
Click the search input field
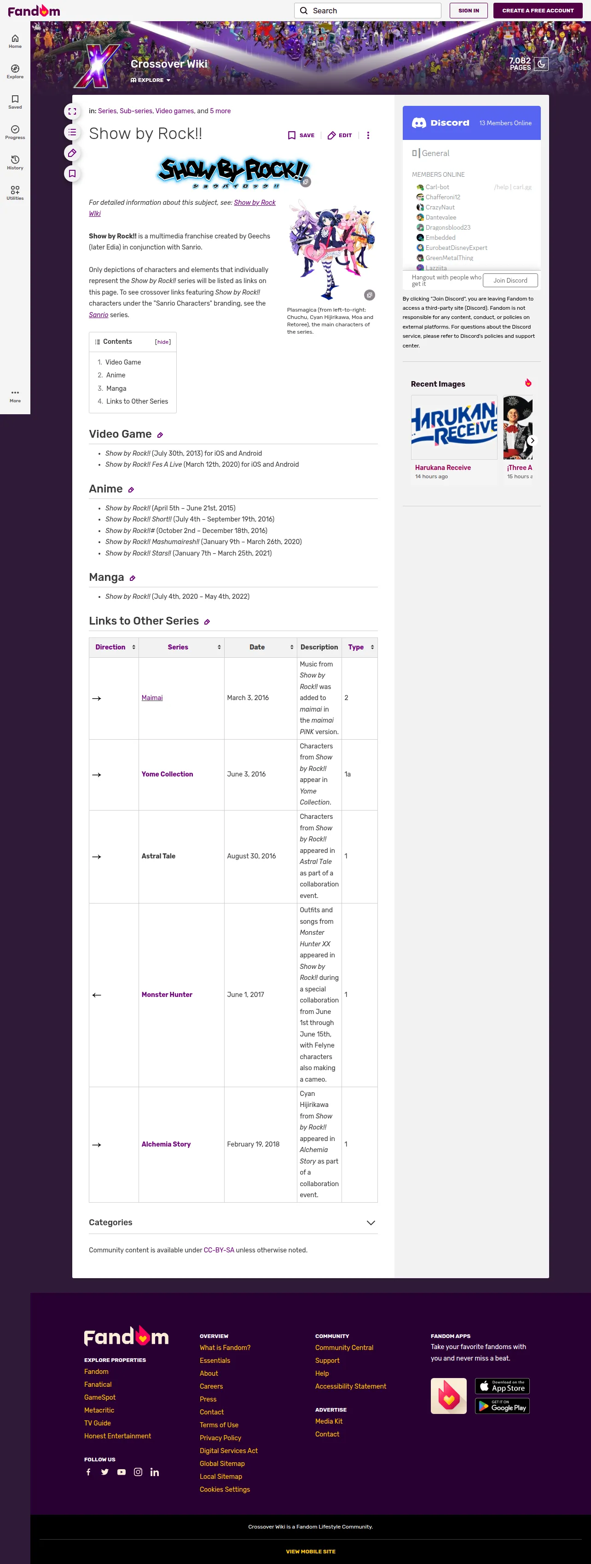[367, 10]
